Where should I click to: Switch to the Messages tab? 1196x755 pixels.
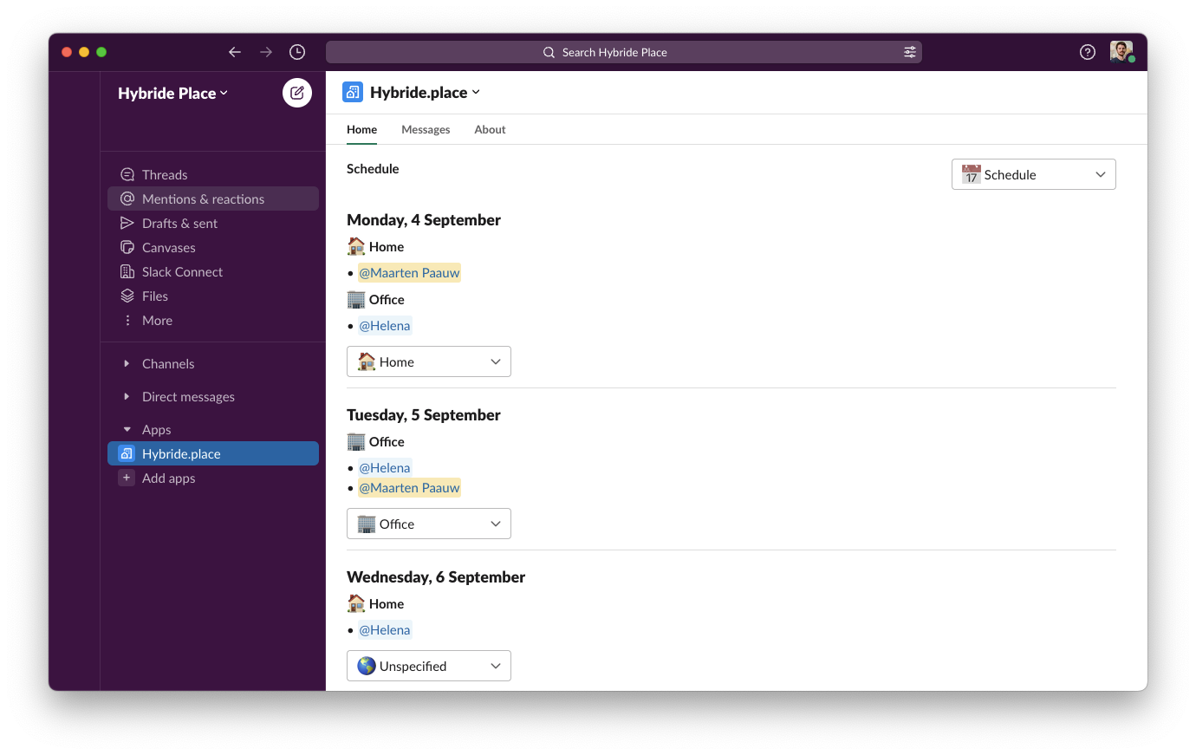click(x=426, y=129)
